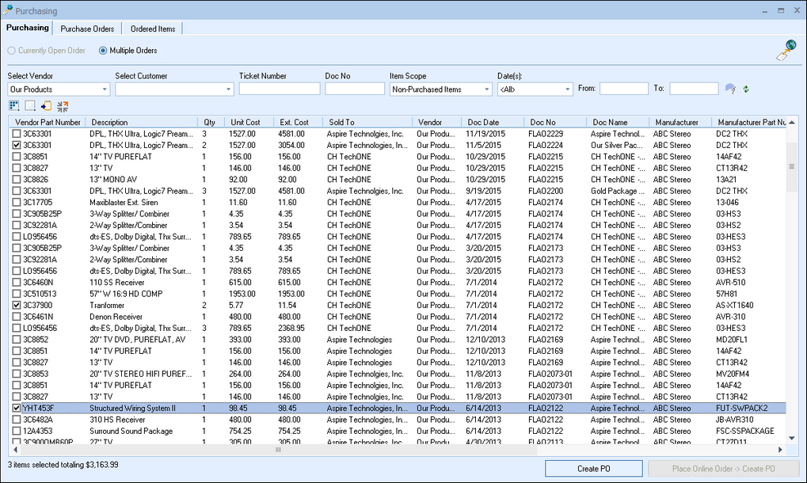The height and width of the screenshot is (483, 807).
Task: Click the green refresh arrows icon
Action: click(x=745, y=89)
